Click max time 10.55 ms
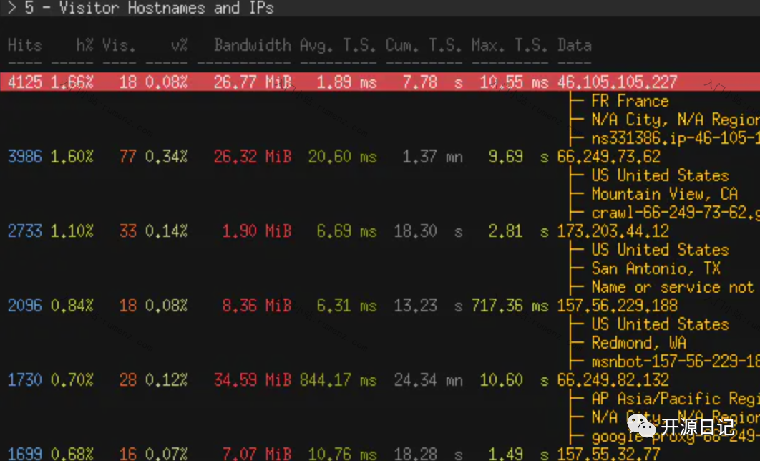Image resolution: width=760 pixels, height=461 pixels. coord(514,82)
